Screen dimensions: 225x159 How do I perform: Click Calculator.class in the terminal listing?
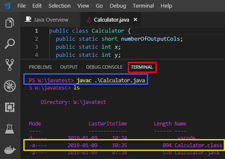pyautogui.click(x=198, y=145)
